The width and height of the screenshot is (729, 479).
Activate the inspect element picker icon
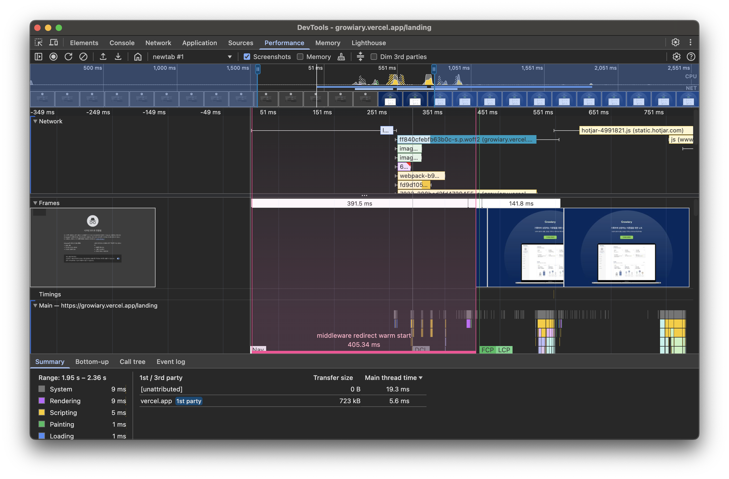(38, 42)
